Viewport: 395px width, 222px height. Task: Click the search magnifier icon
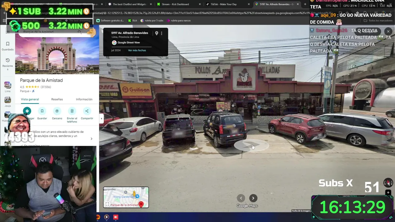(79, 32)
